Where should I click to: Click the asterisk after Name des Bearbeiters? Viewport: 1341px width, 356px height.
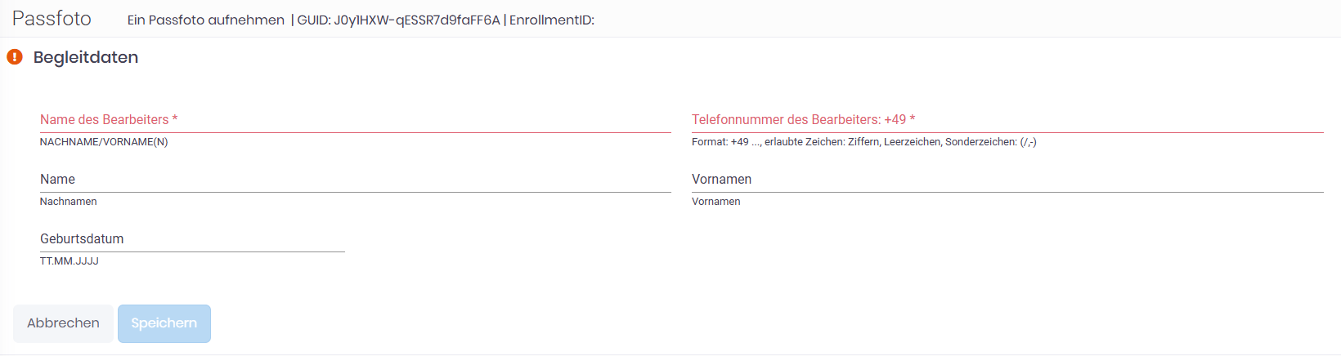click(175, 119)
